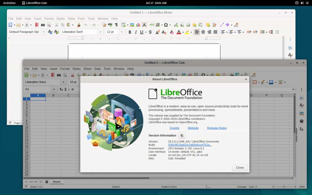Select the Sheet1 tab in Calc
Screen dimensions: 312x195
(56, 182)
